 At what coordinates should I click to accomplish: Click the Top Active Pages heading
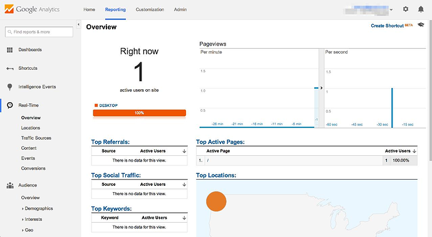tap(220, 142)
